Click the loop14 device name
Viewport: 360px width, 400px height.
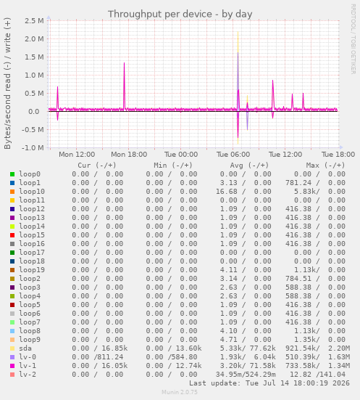32,226
